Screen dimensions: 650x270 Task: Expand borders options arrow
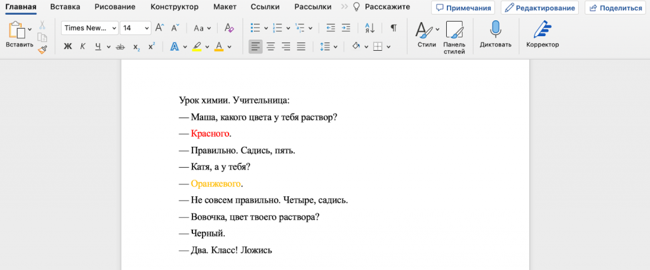[388, 47]
